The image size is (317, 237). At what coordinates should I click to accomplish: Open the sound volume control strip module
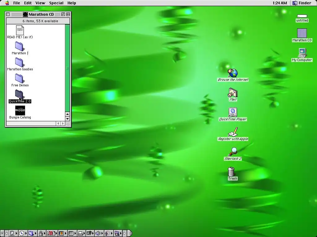tap(99, 233)
